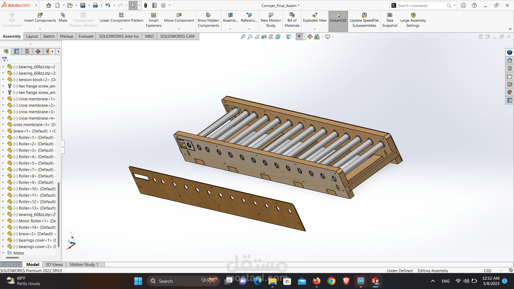514x289 pixels.
Task: Open the ConfigurationManager tab icon
Action: tap(27, 51)
